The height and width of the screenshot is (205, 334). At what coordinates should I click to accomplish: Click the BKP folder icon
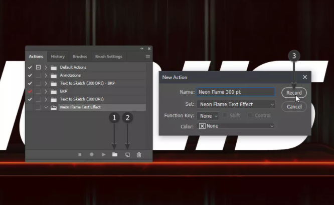(x=54, y=92)
